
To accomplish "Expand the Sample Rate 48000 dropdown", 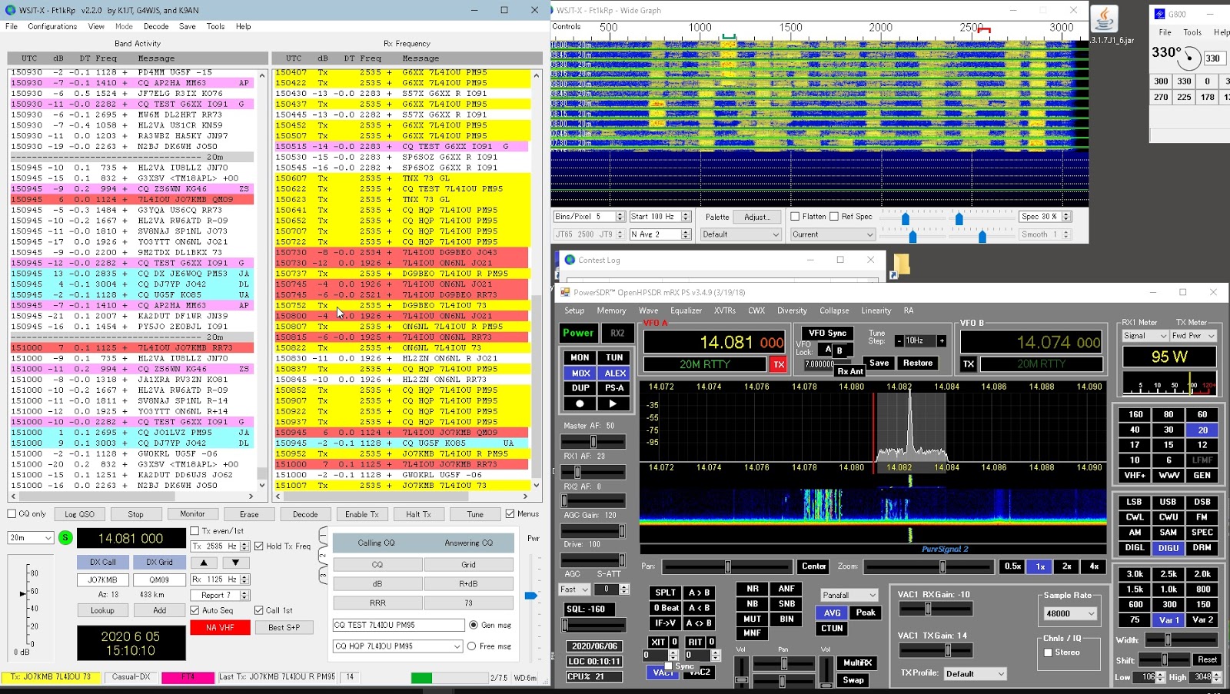I will click(x=1069, y=613).
